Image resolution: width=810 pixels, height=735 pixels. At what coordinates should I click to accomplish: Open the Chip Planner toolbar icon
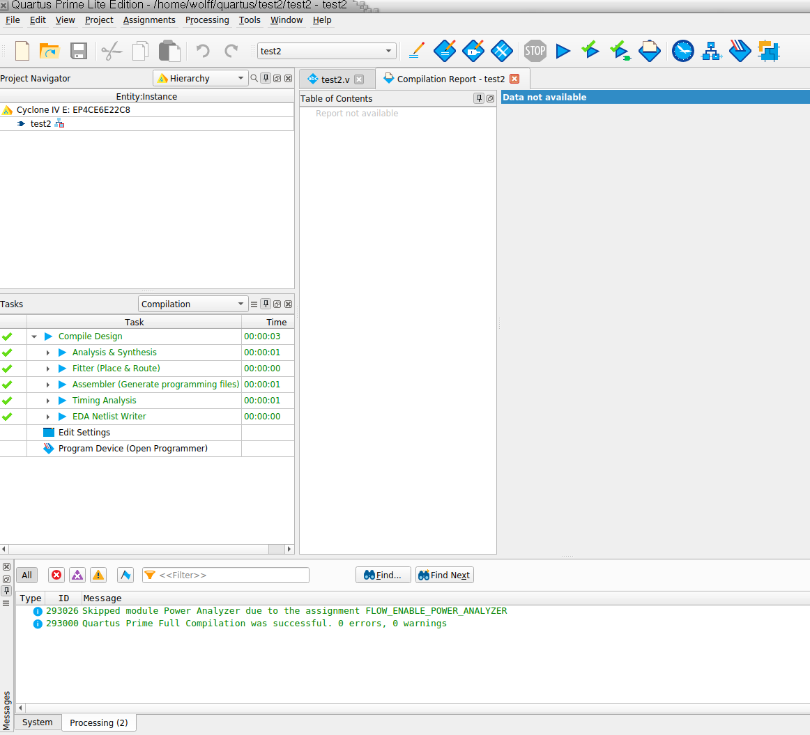point(502,51)
